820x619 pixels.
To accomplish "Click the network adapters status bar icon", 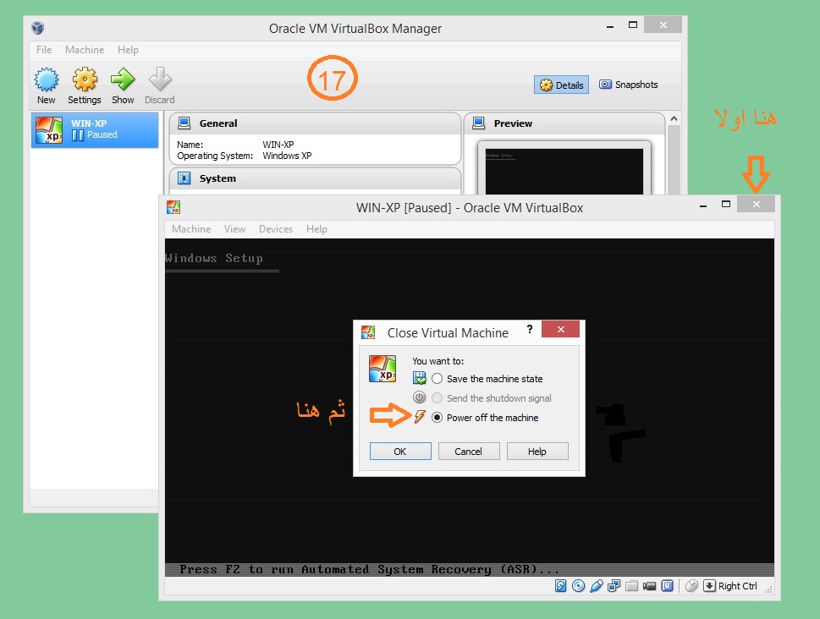I will [614, 586].
